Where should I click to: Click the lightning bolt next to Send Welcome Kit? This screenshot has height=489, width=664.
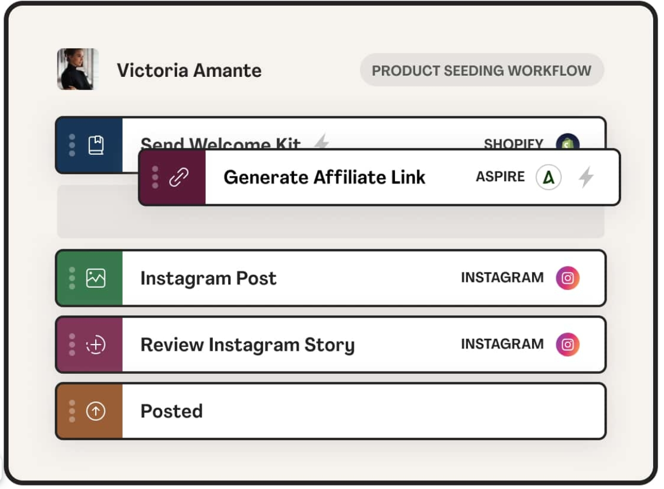click(322, 141)
